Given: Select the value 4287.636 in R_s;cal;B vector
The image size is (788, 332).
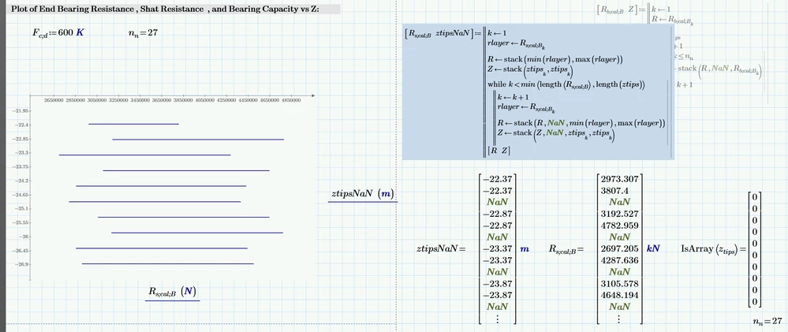Looking at the screenshot, I should (620, 260).
